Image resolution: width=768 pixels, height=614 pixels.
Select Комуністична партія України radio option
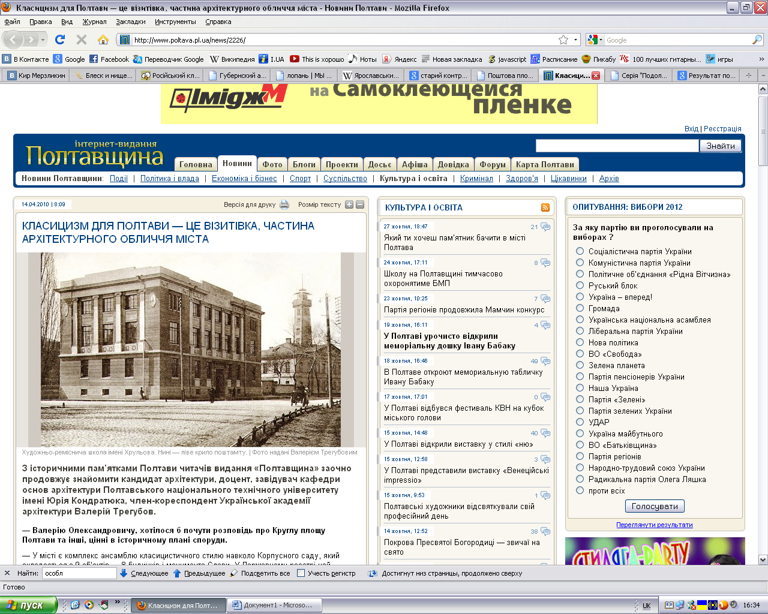(580, 263)
